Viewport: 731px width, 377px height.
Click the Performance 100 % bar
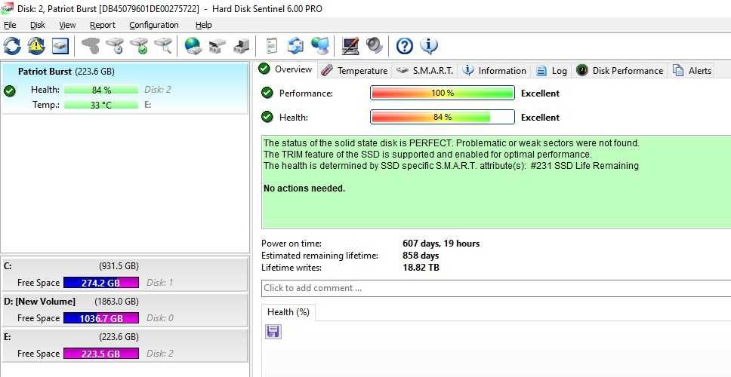point(443,93)
